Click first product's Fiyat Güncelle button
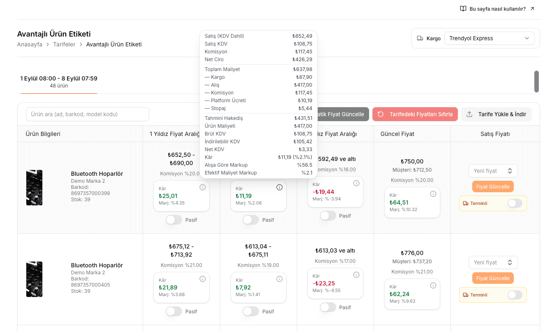The height and width of the screenshot is (331, 552). [493, 186]
